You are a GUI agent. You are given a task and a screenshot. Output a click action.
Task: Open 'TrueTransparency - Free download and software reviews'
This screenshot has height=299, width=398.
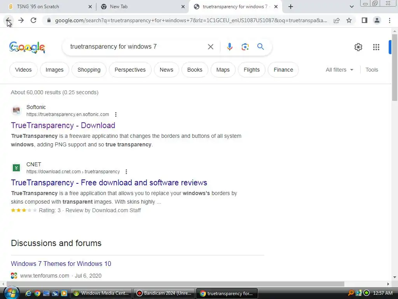109,183
